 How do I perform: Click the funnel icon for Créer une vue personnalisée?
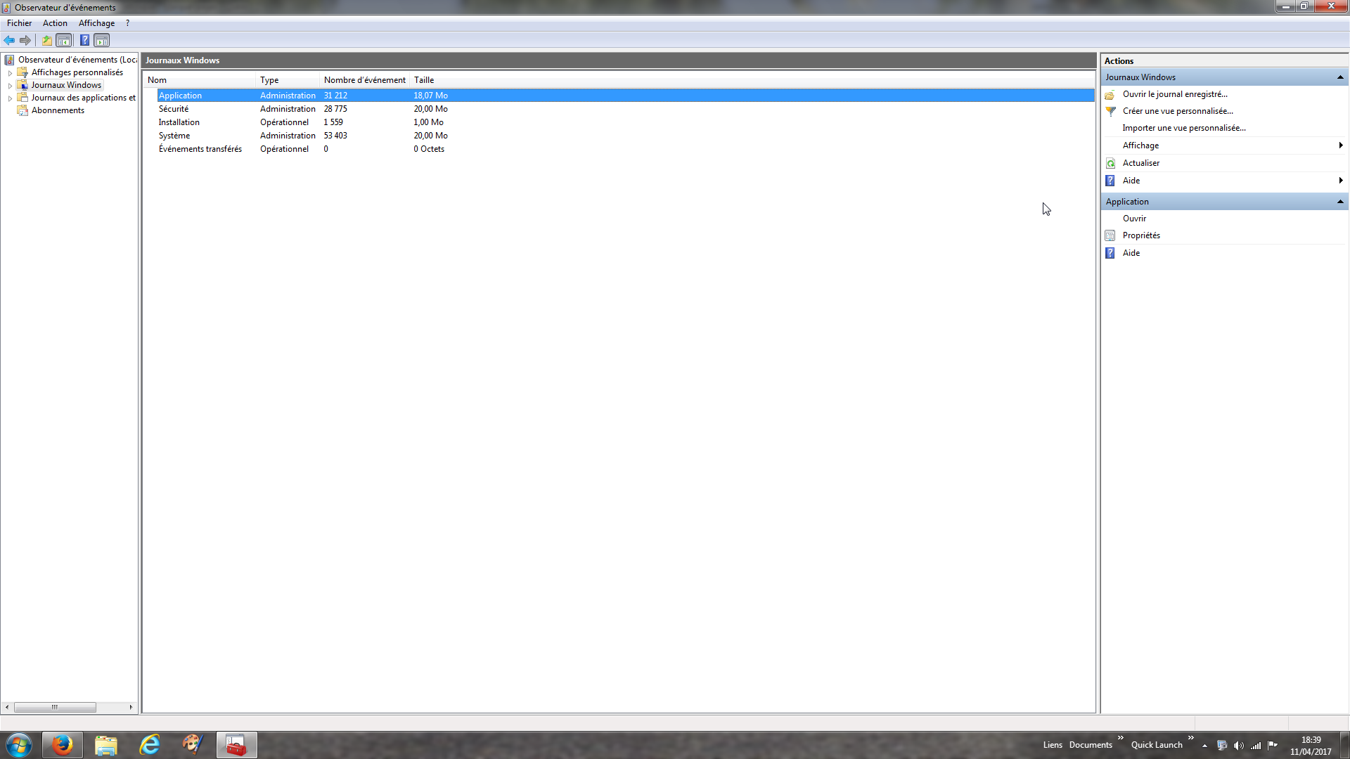[1111, 111]
